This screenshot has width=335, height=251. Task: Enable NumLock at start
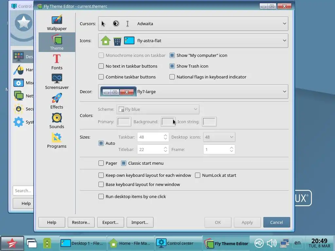[x=198, y=175]
